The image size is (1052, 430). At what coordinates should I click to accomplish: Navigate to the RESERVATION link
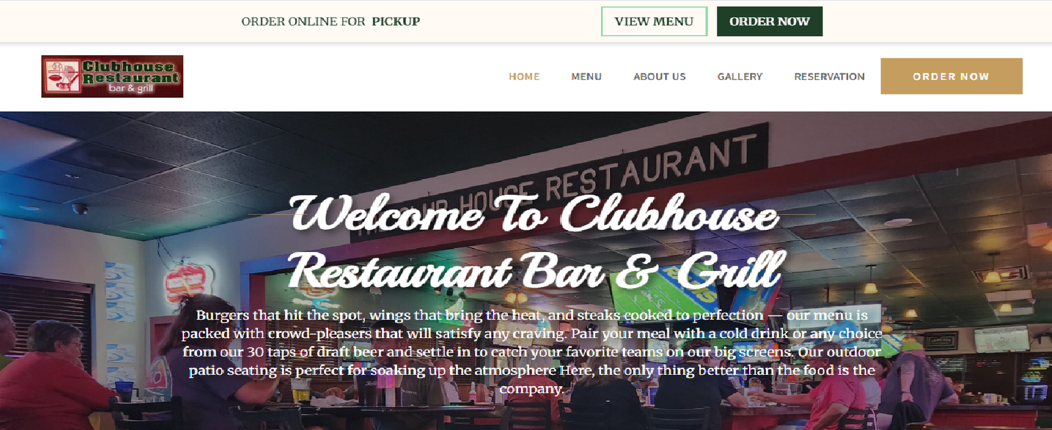[829, 77]
